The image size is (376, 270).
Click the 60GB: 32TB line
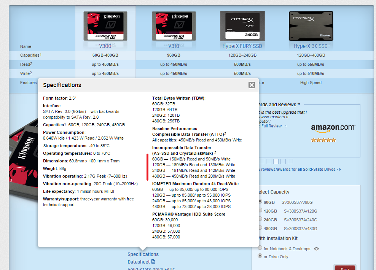click(x=164, y=104)
